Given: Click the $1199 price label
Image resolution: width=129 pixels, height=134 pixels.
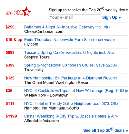Looking at the screenshot, I should 11,116.
